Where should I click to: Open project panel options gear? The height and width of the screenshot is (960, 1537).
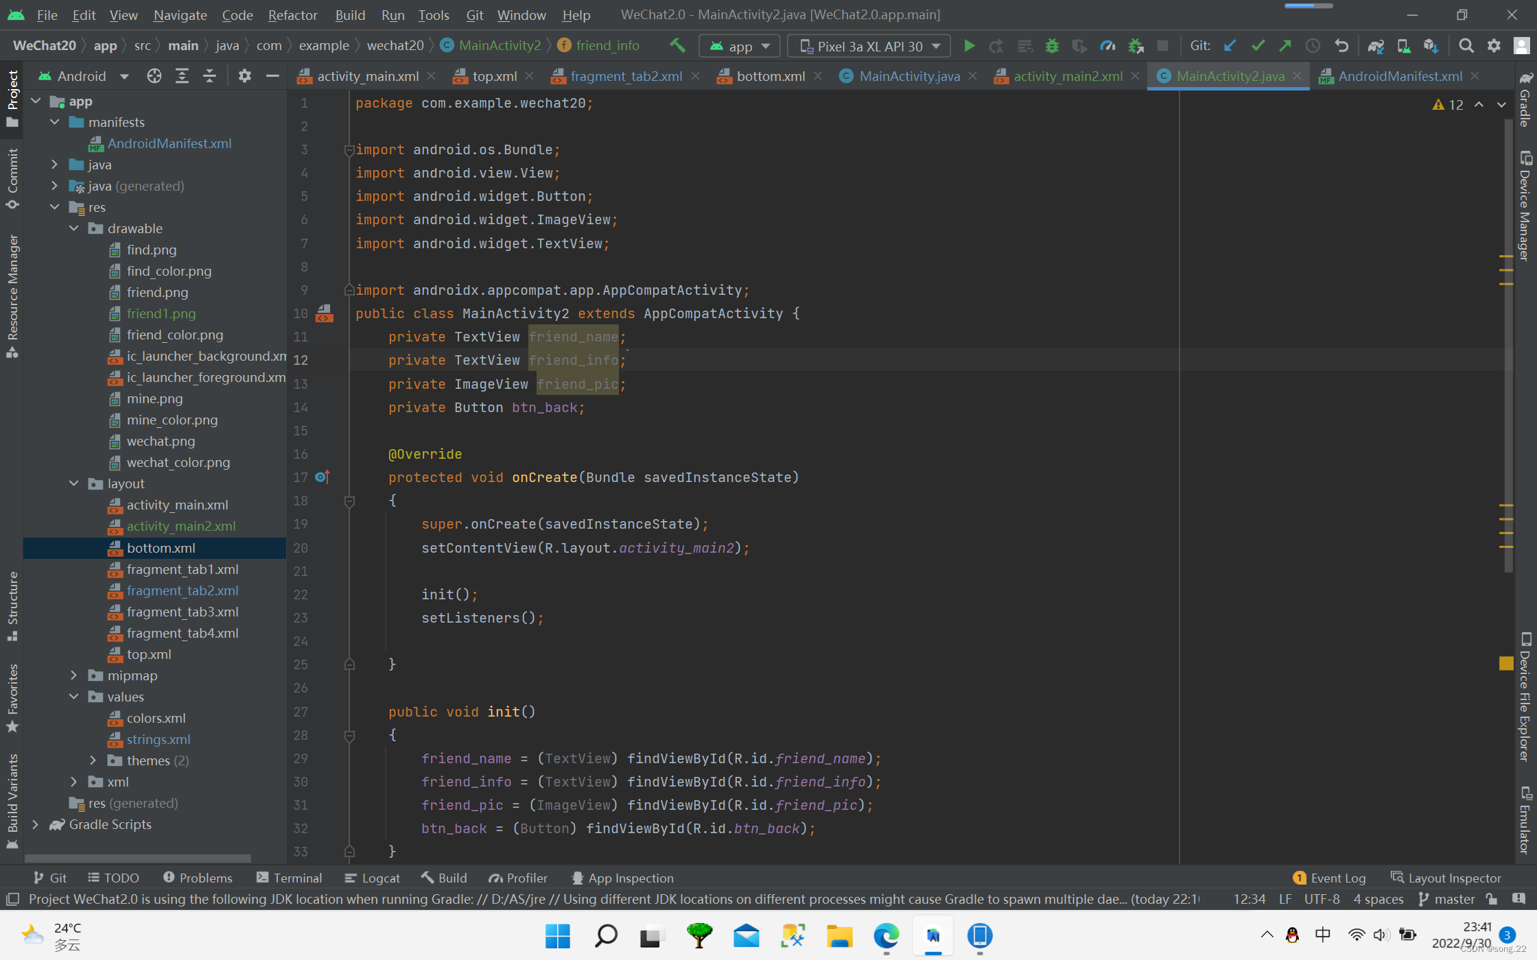pyautogui.click(x=244, y=76)
